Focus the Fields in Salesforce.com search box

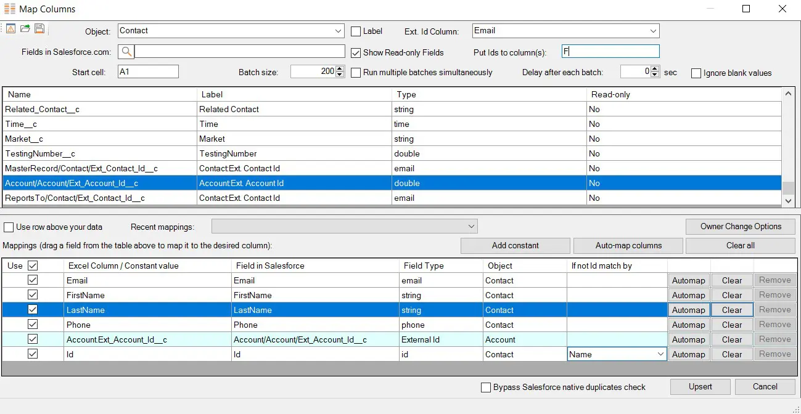tap(240, 52)
